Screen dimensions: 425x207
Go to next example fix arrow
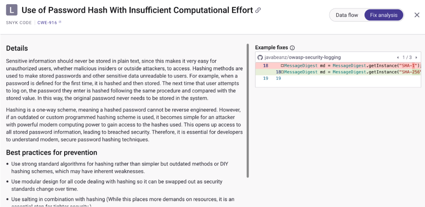click(416, 57)
